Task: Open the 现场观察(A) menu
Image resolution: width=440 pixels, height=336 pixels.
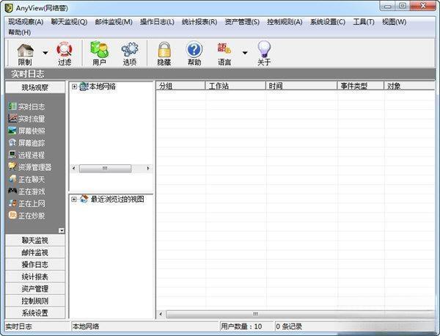Action: (26, 22)
